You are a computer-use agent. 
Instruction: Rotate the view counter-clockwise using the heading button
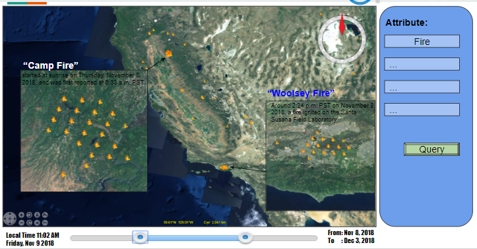tap(29, 215)
